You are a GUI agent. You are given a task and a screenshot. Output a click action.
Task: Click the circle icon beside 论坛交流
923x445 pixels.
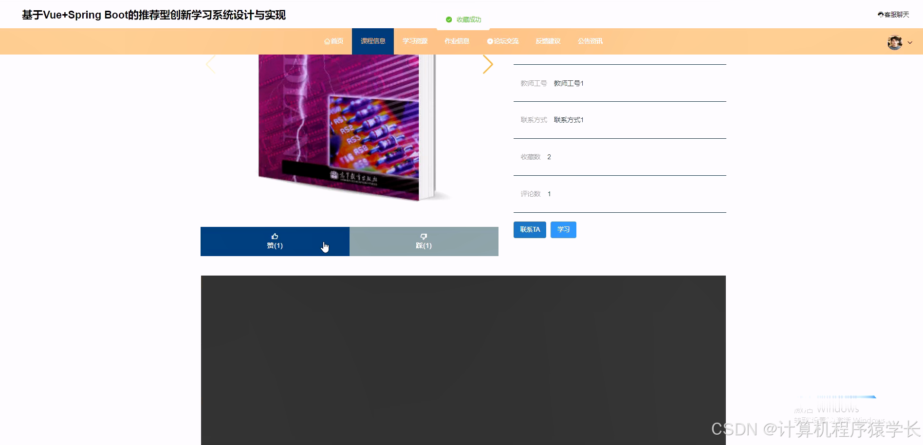point(490,41)
